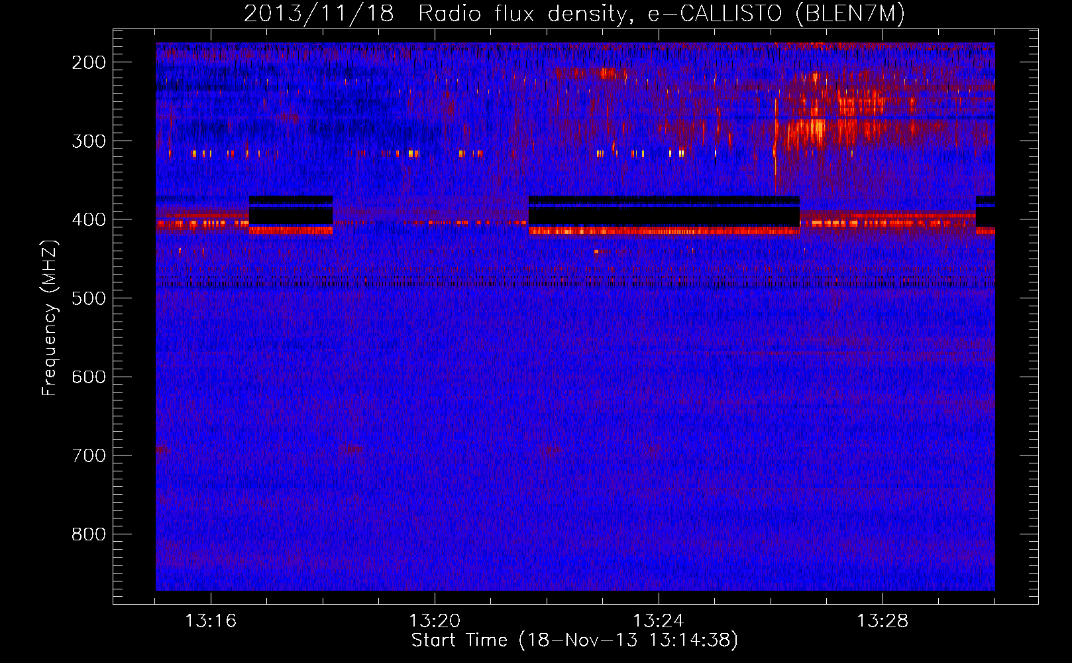The width and height of the screenshot is (1072, 663).
Task: Click the '13:24' time axis label
Action: [x=659, y=621]
